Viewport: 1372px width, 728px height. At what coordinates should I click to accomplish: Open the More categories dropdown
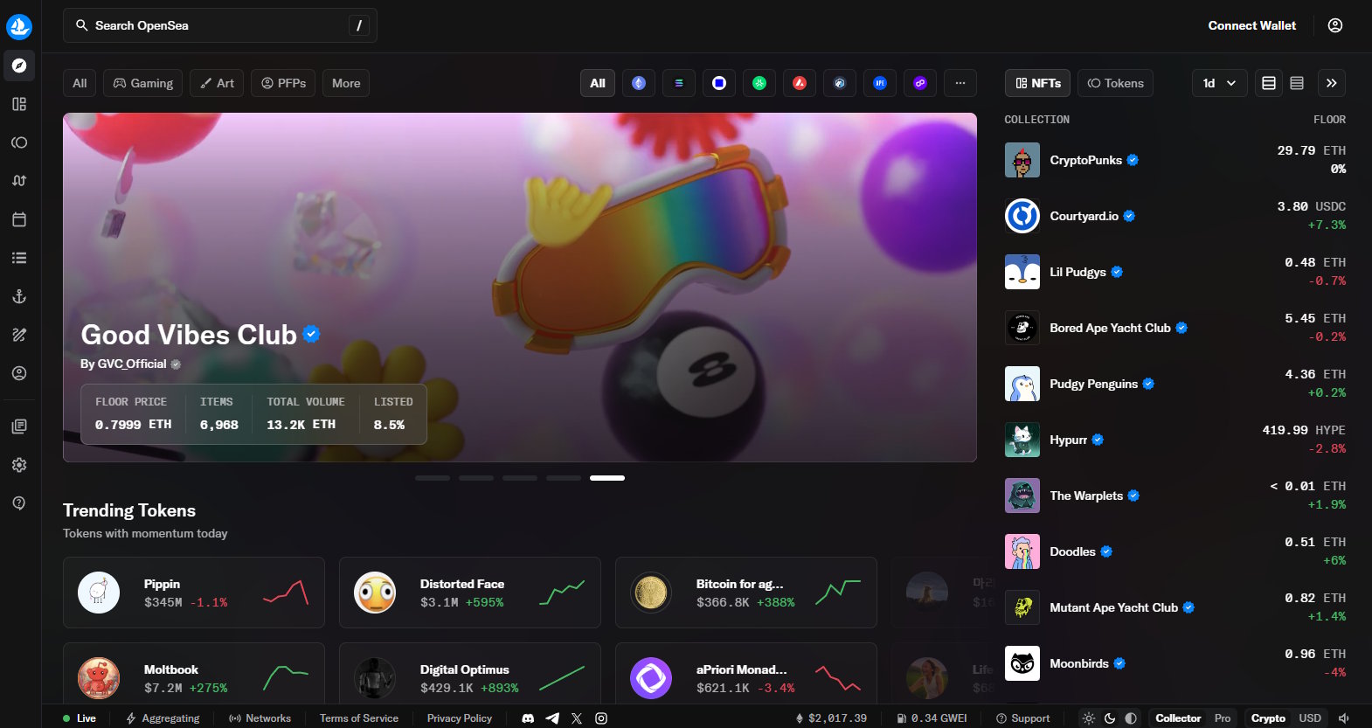click(346, 83)
